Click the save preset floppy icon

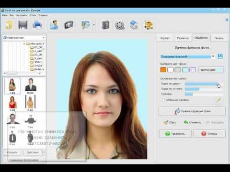coord(220,56)
